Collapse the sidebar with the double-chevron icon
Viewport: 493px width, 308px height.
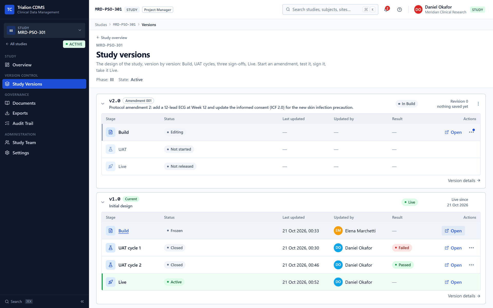(82, 302)
